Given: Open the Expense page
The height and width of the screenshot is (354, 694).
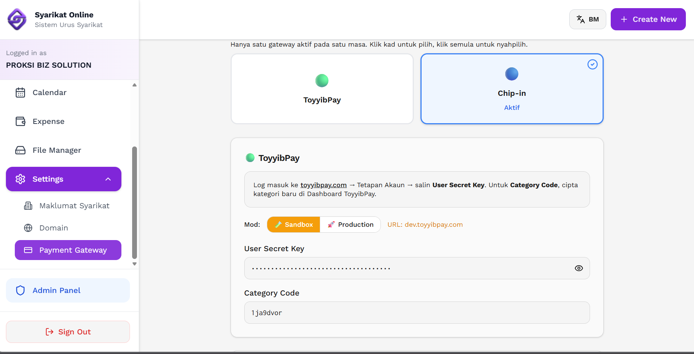Looking at the screenshot, I should pyautogui.click(x=64, y=121).
